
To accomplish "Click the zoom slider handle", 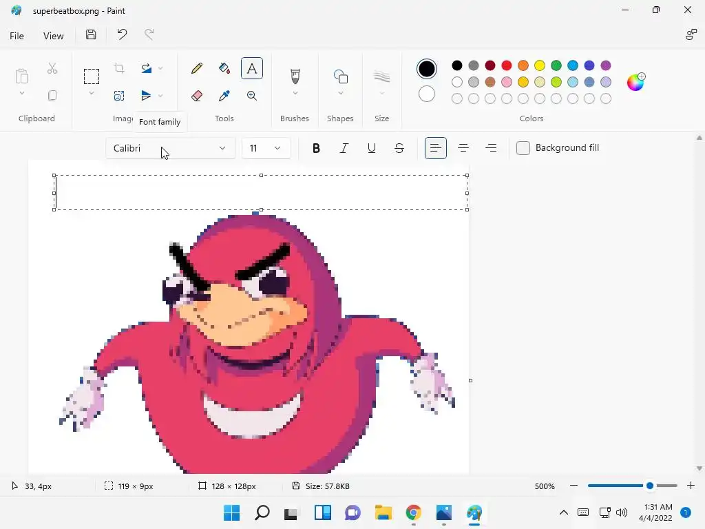I will [650, 486].
